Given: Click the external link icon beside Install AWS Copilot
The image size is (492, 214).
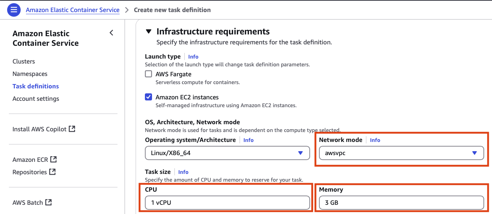Looking at the screenshot, I should pos(72,129).
